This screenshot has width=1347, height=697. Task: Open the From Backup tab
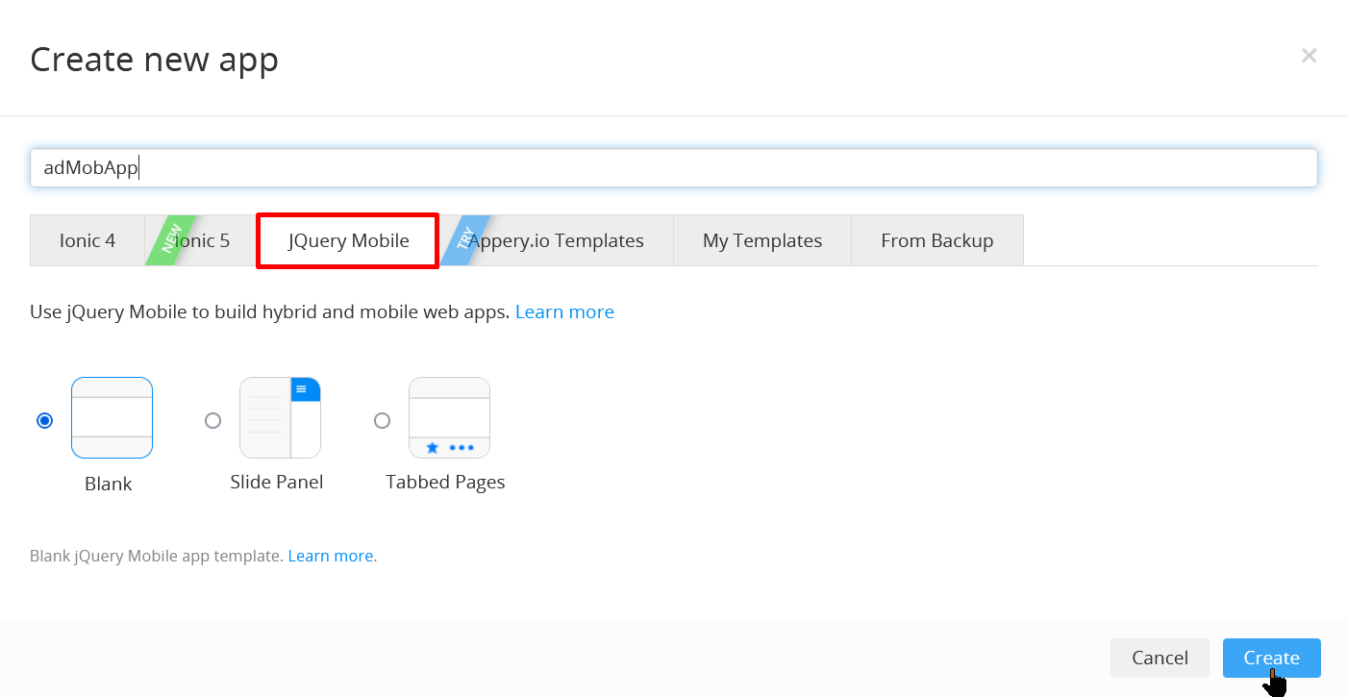(937, 240)
